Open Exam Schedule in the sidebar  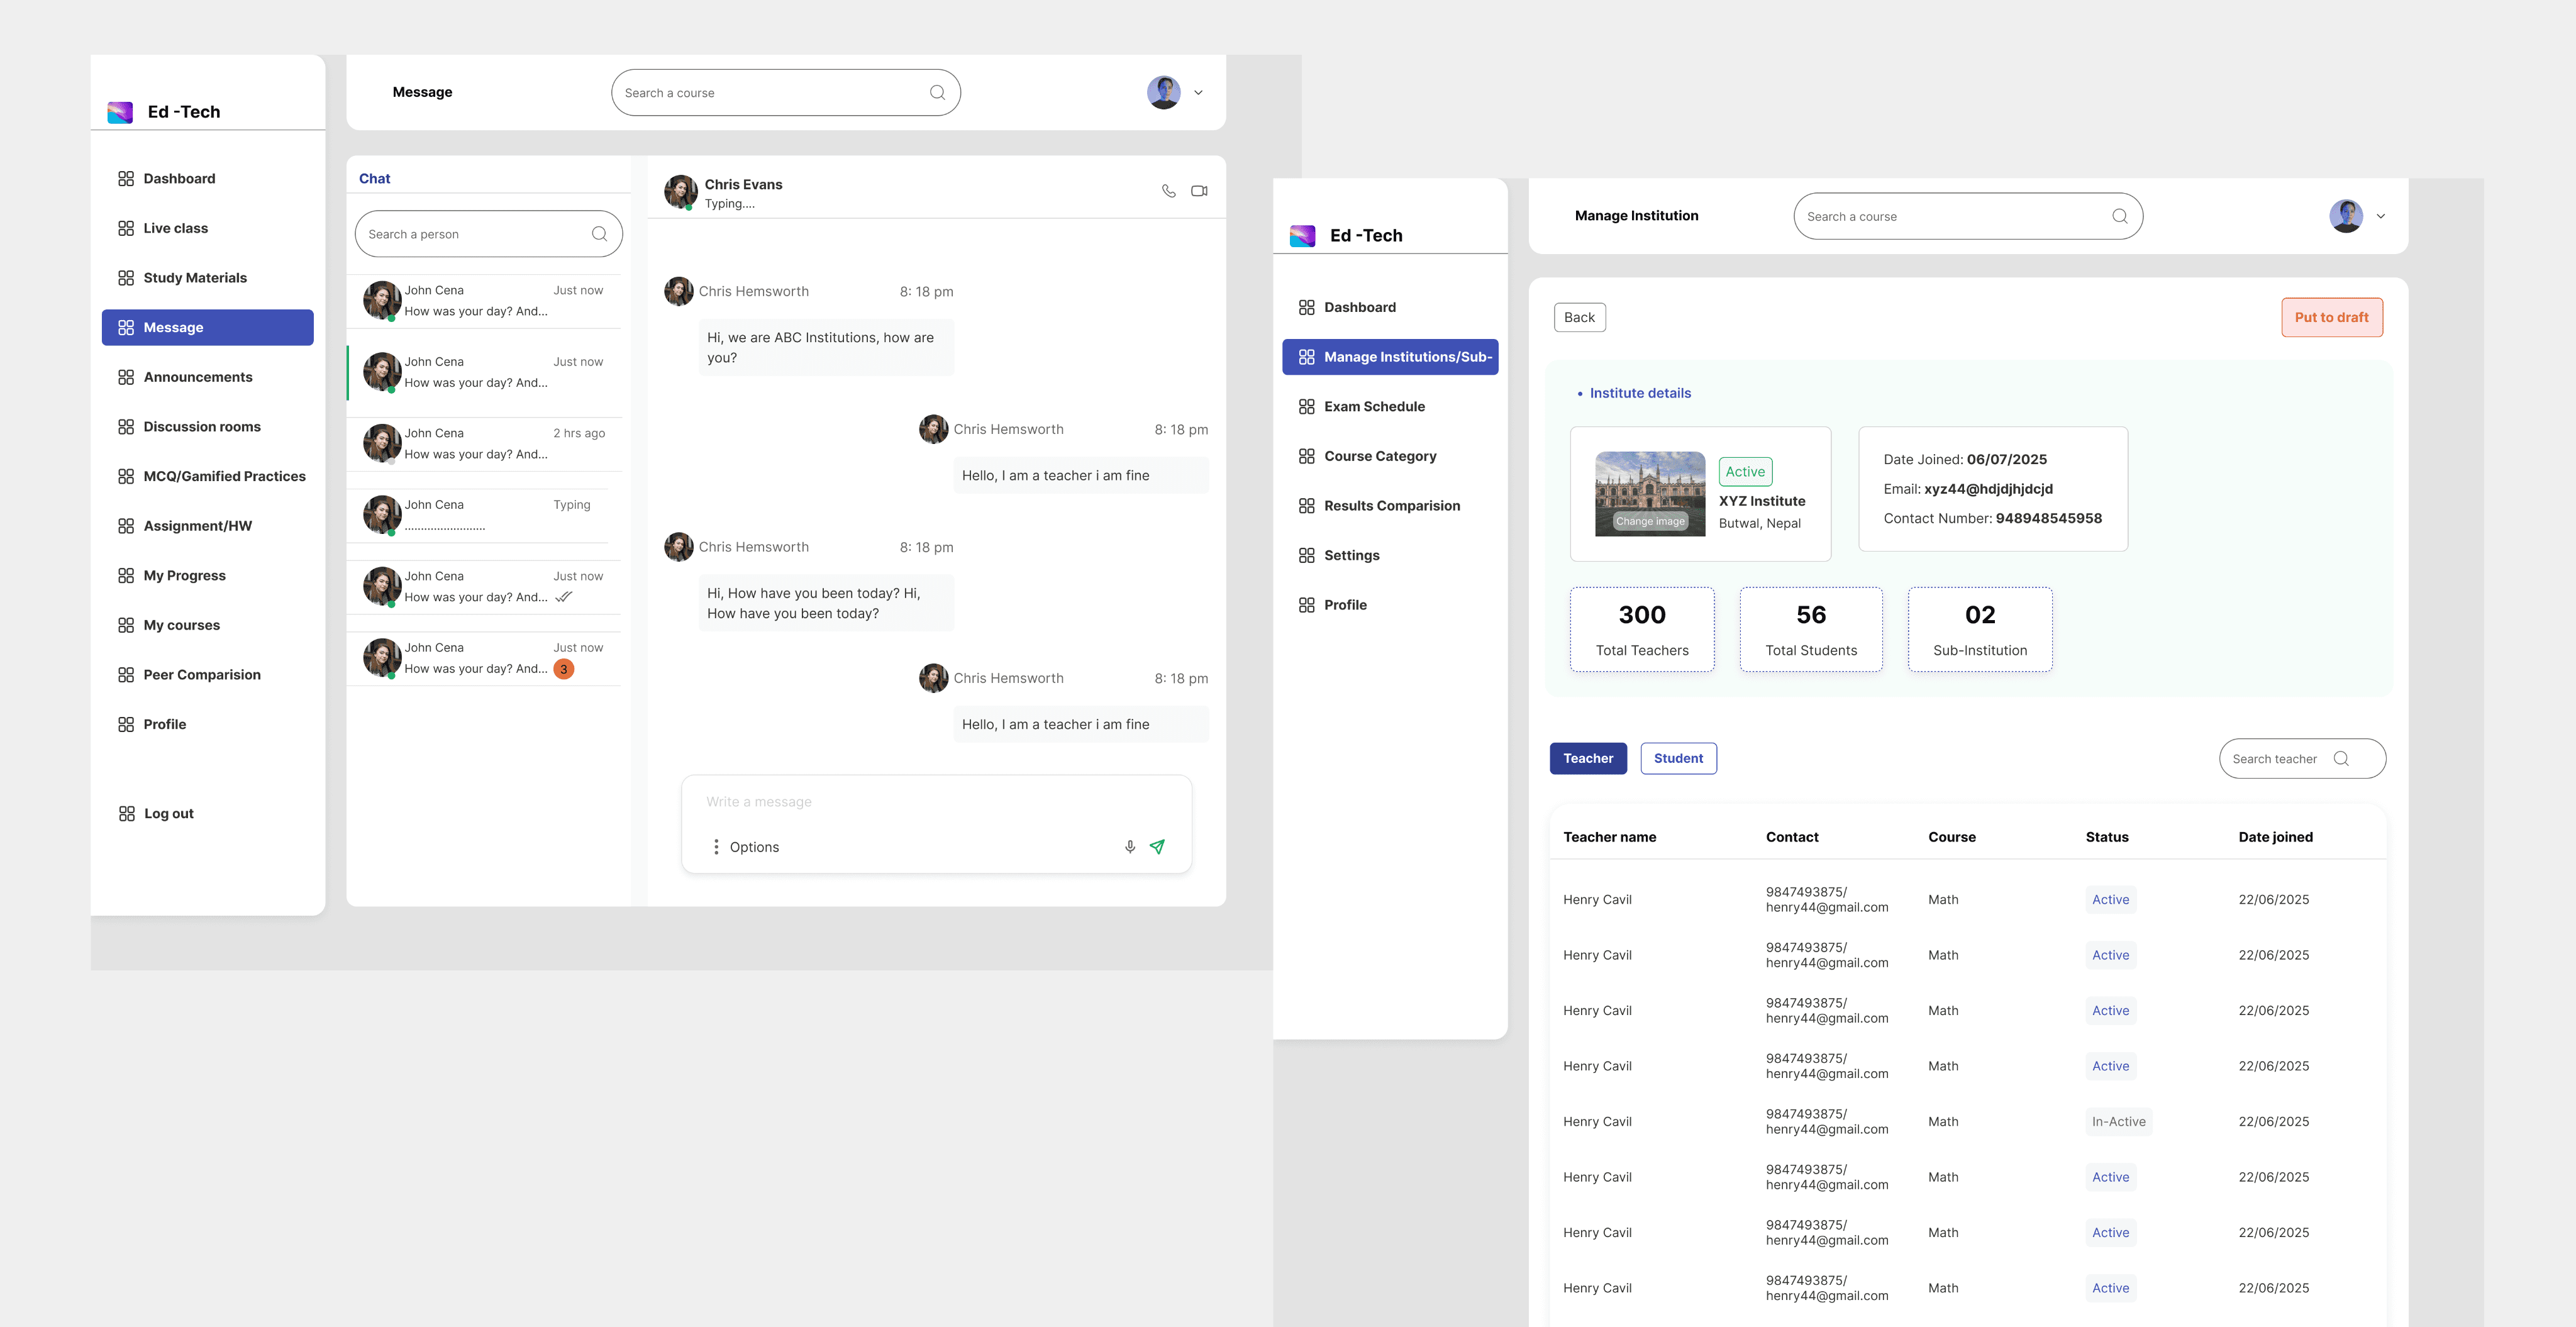point(1374,407)
